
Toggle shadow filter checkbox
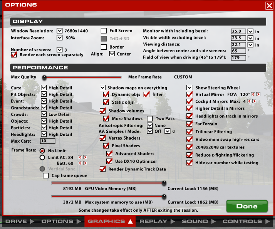(146, 94)
